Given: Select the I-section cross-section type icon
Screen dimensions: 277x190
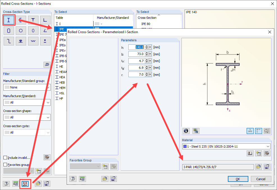Looking at the screenshot, I should tap(9, 20).
